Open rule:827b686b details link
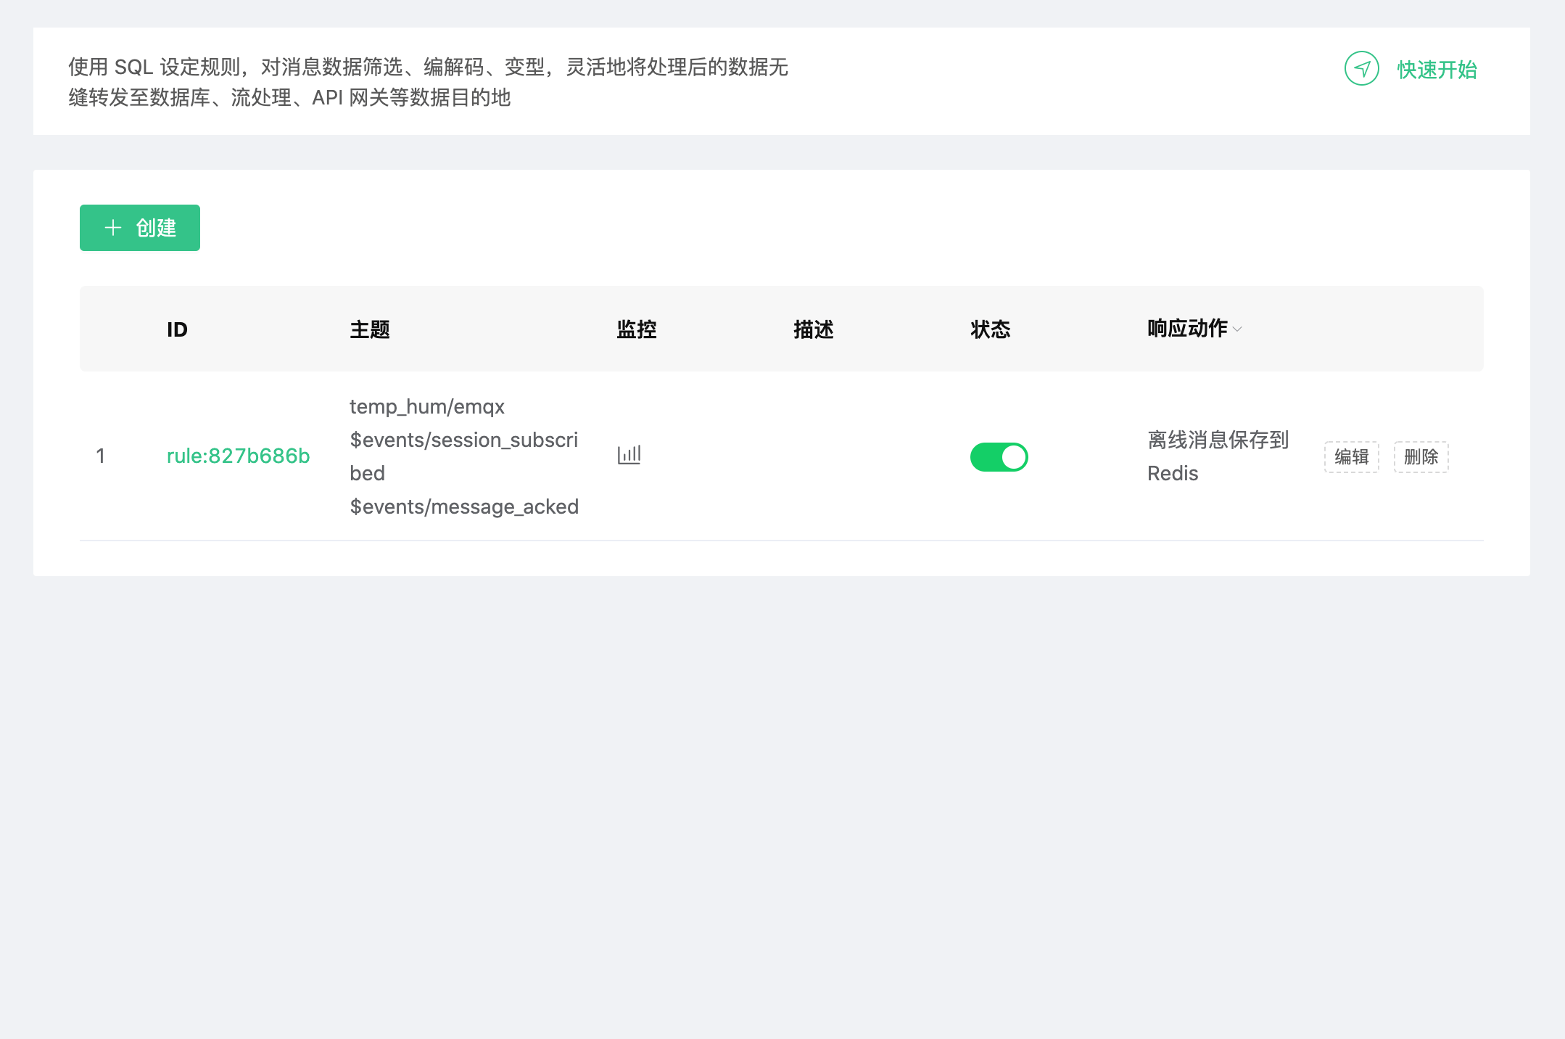 [x=238, y=456]
